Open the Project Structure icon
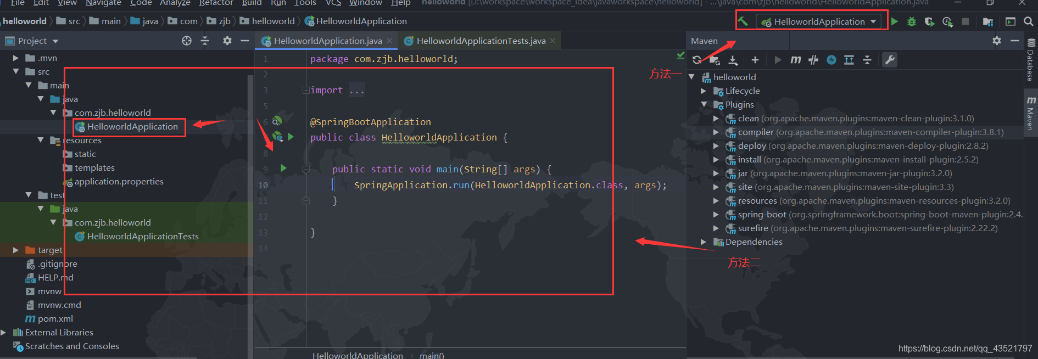The image size is (1038, 359). tap(987, 21)
